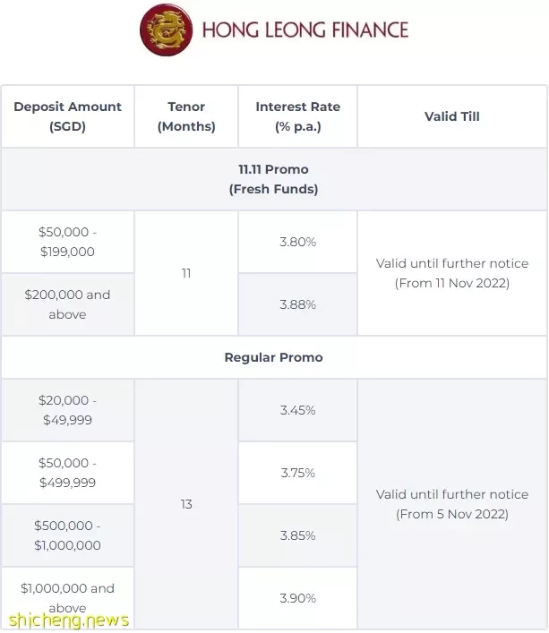
Task: Select the Tenor (Months) column header
Action: point(186,116)
